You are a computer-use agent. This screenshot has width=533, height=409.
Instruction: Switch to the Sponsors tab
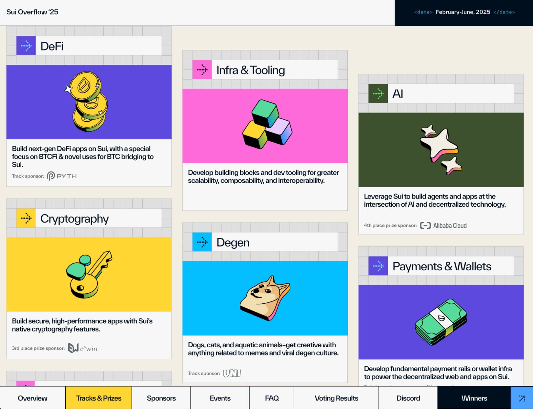[x=161, y=398]
